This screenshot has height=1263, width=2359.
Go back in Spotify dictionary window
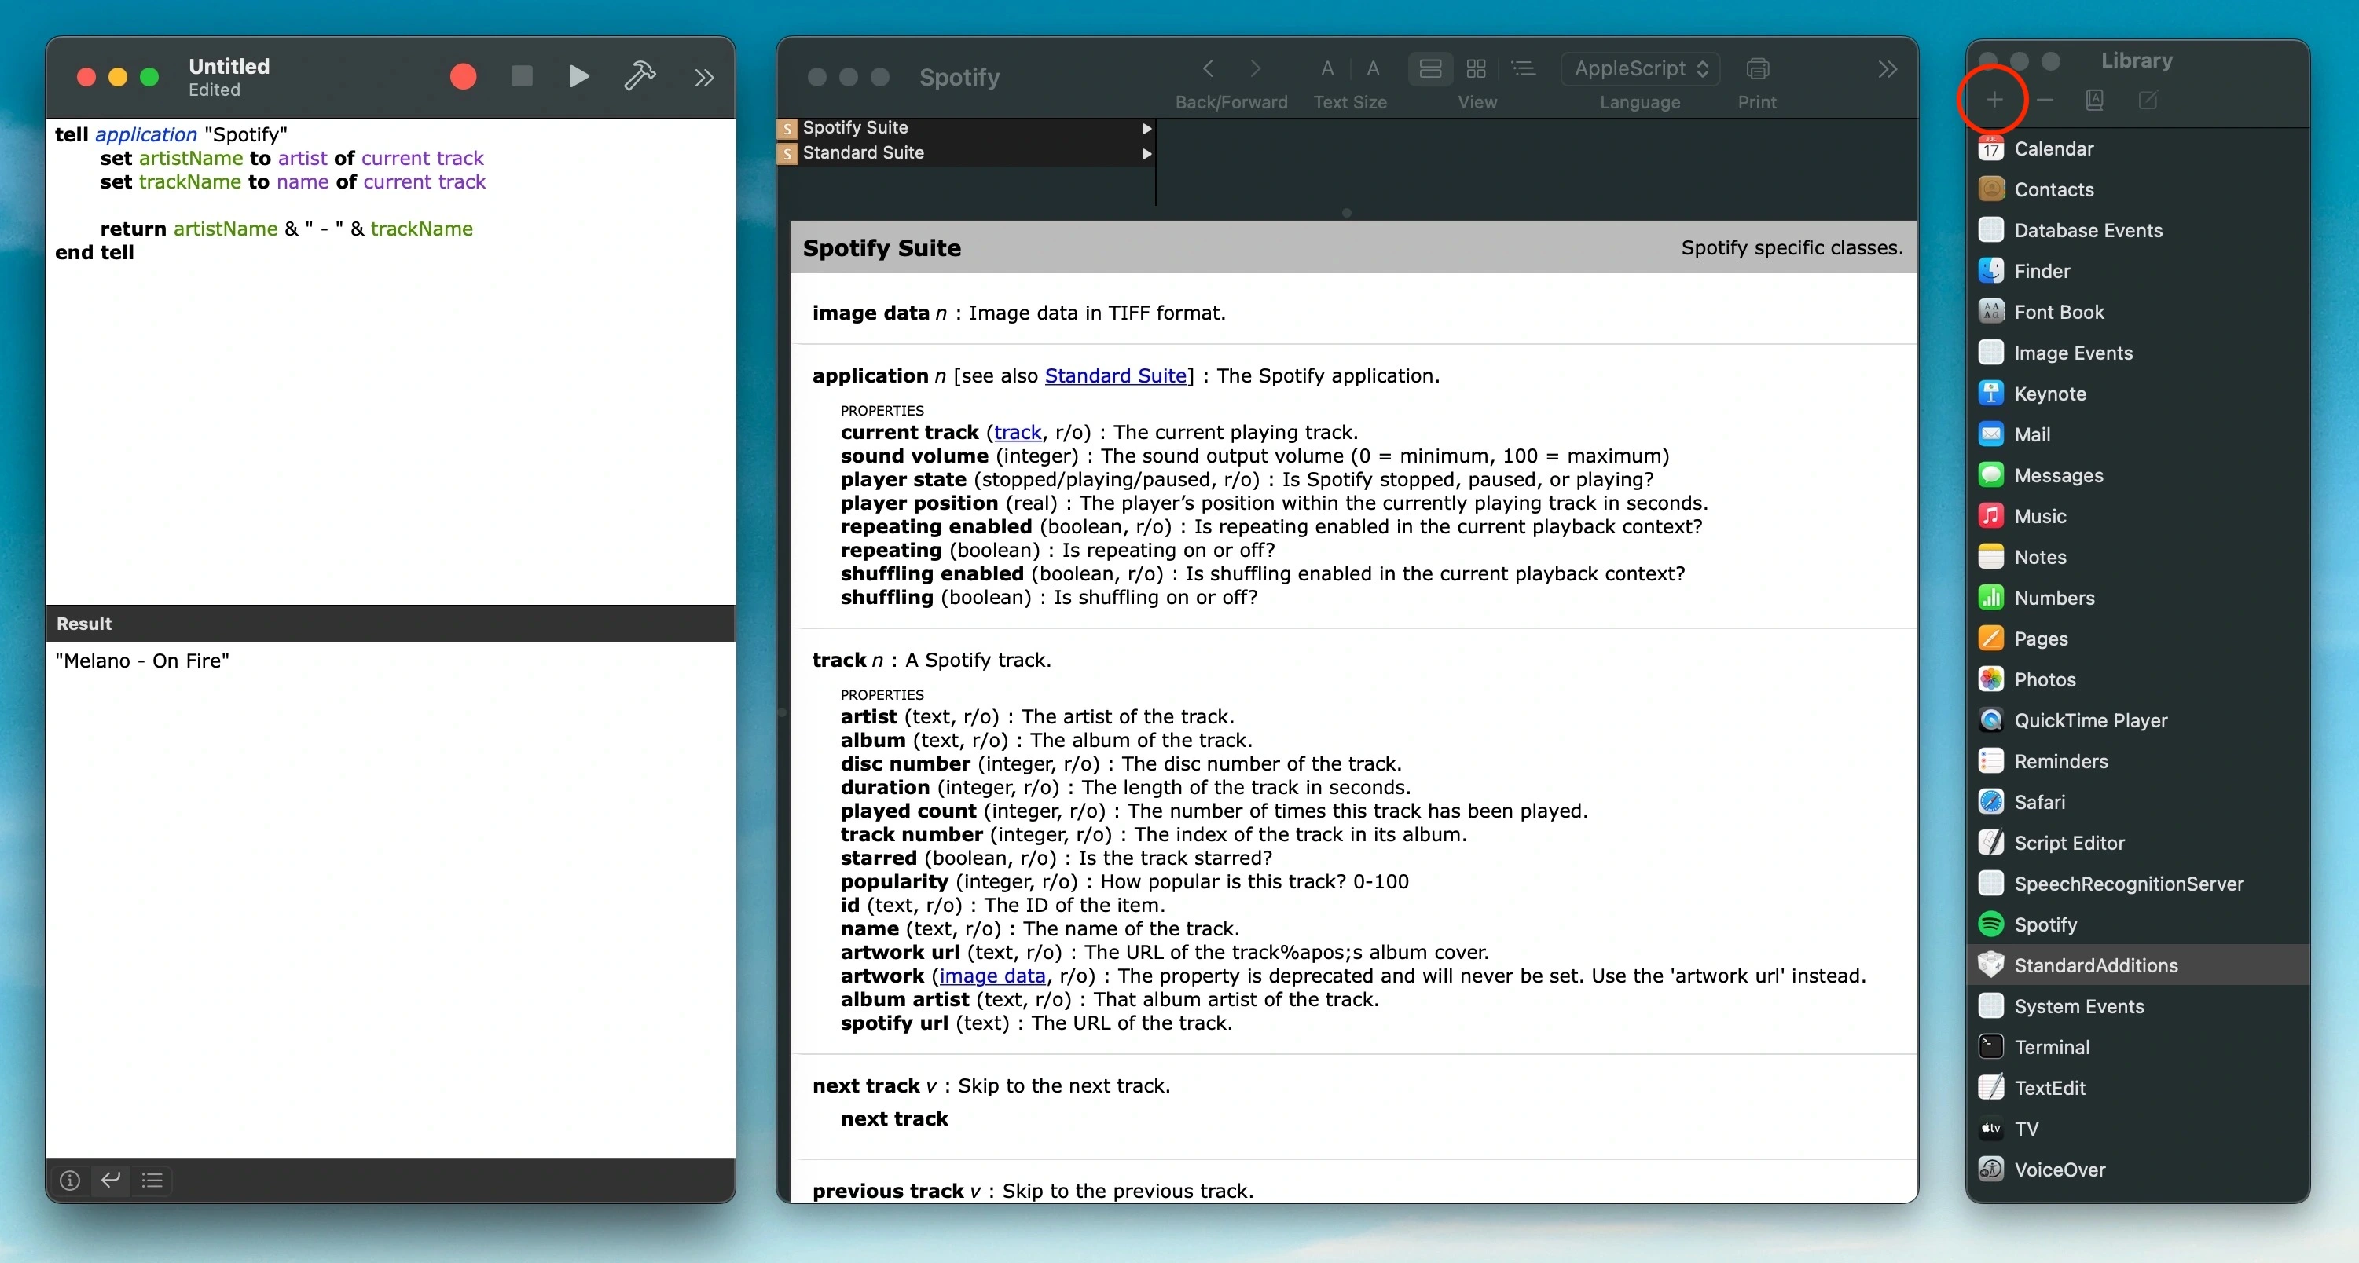coord(1208,68)
